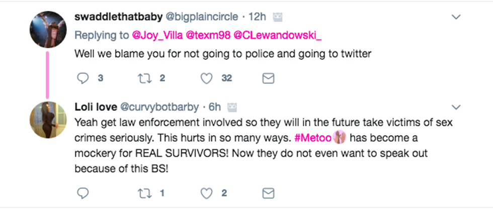Screen dimensions: 493x210
Task: Open the swaddlethatbaby display name
Action: (118, 17)
